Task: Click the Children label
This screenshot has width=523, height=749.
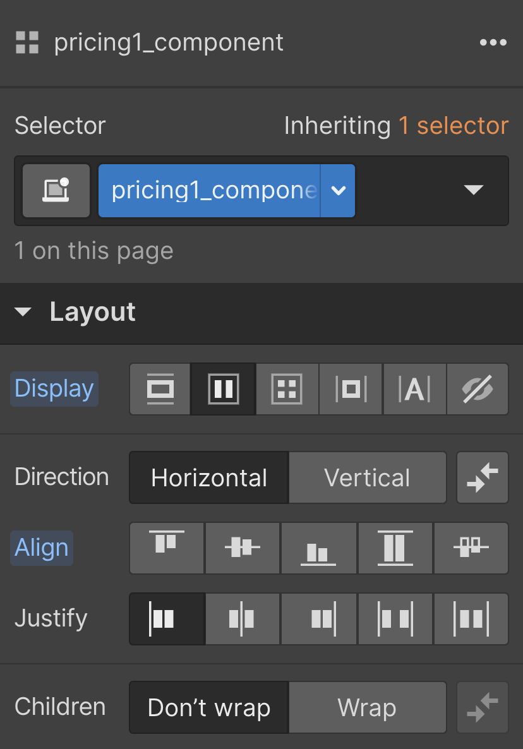Action: (60, 707)
